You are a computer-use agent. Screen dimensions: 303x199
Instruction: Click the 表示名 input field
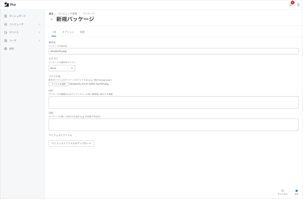point(173,51)
